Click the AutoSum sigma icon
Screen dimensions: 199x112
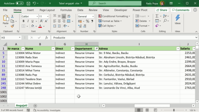(x=157, y=16)
